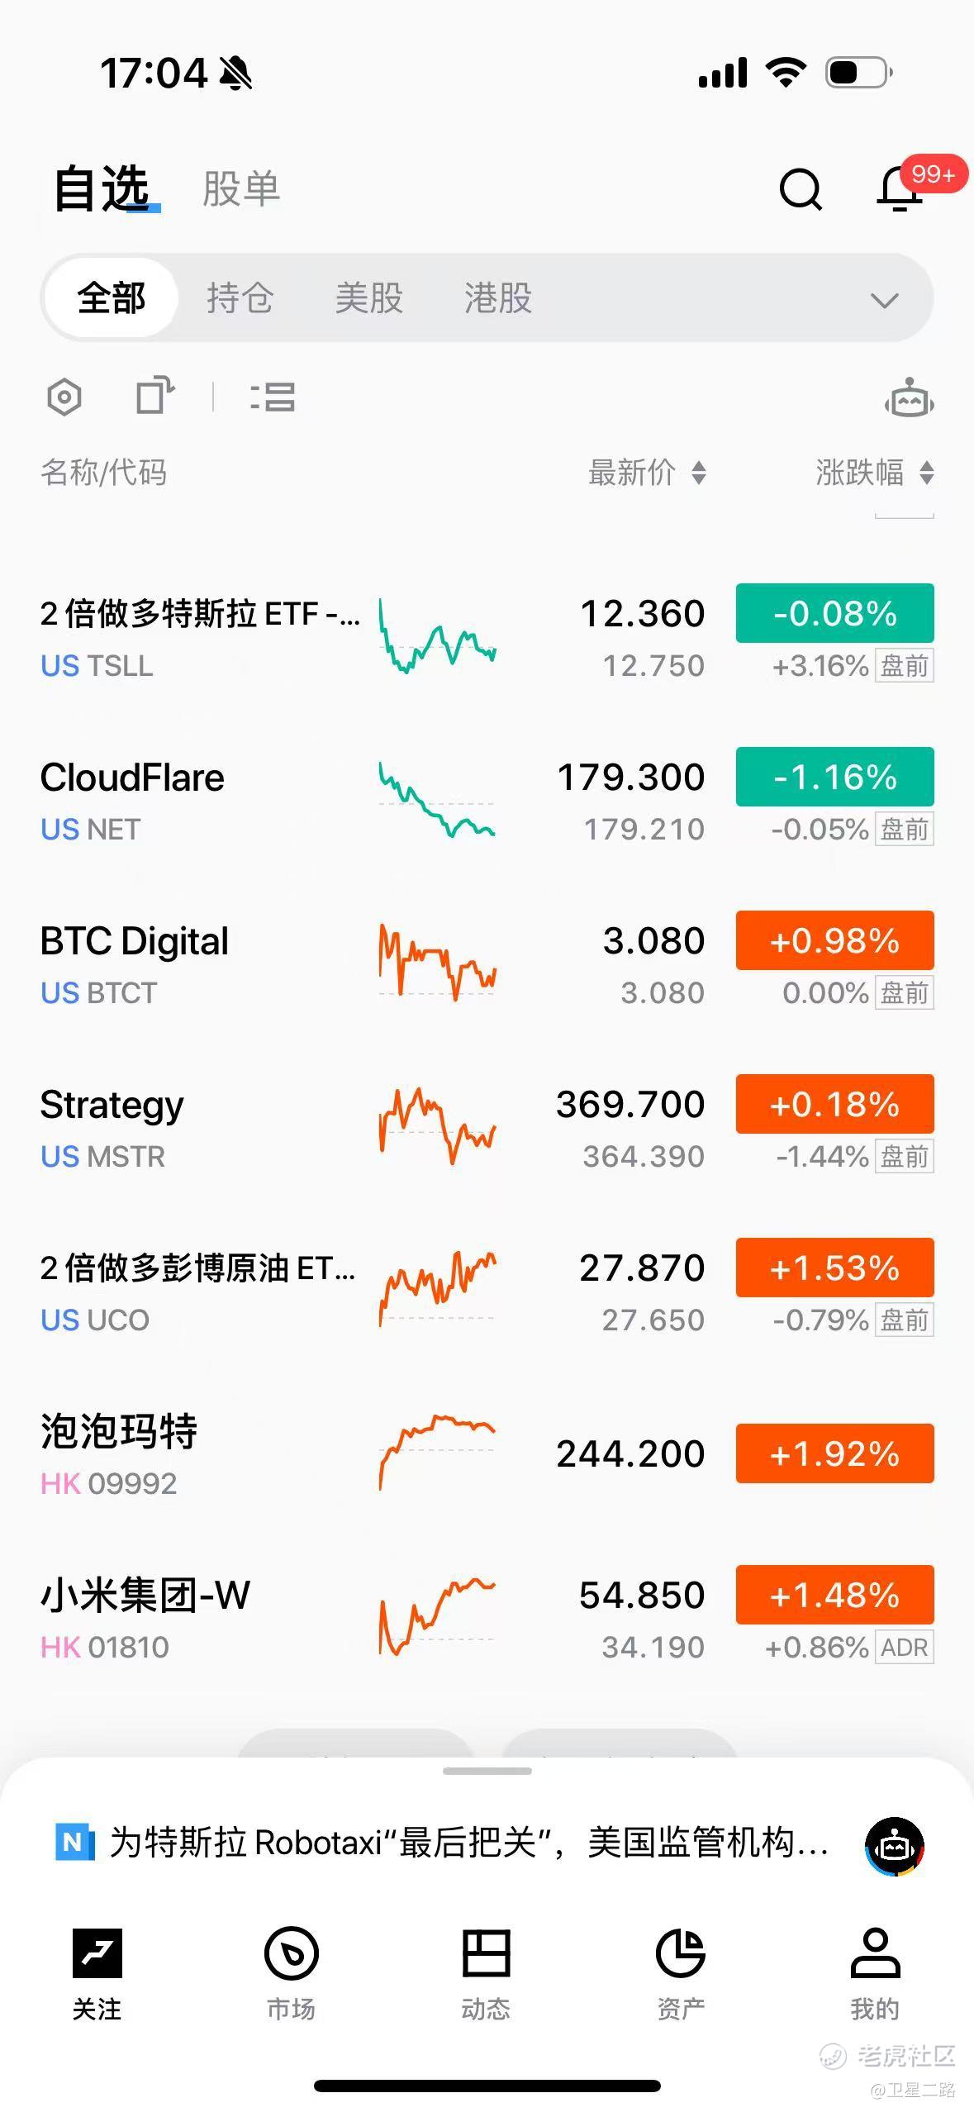Open notifications bell with 99+ badge

(x=900, y=189)
